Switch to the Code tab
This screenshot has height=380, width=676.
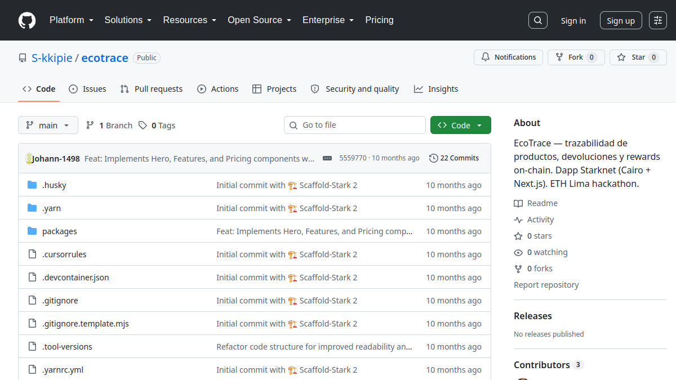[x=39, y=89]
